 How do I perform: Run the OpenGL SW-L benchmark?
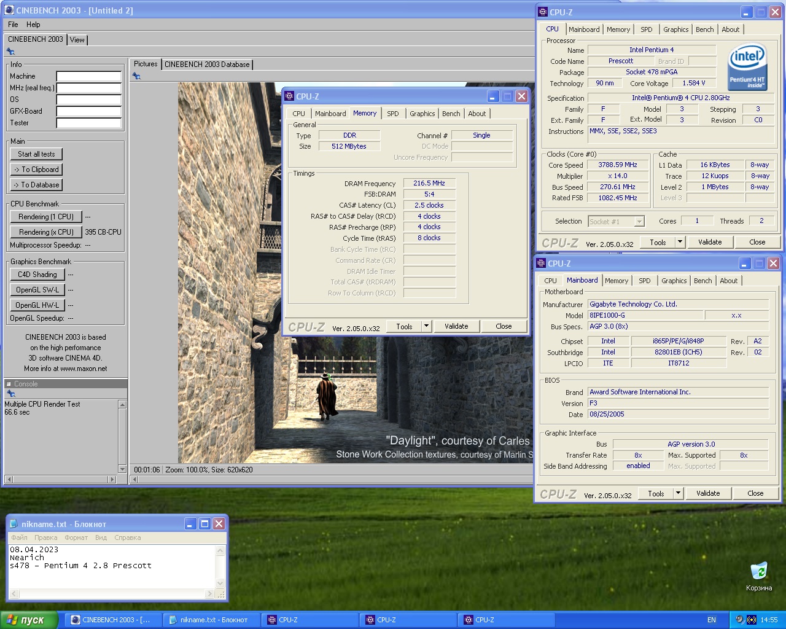(x=37, y=290)
